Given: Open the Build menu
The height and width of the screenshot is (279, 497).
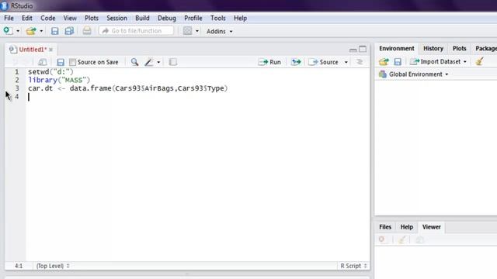Looking at the screenshot, I should coord(142,18).
